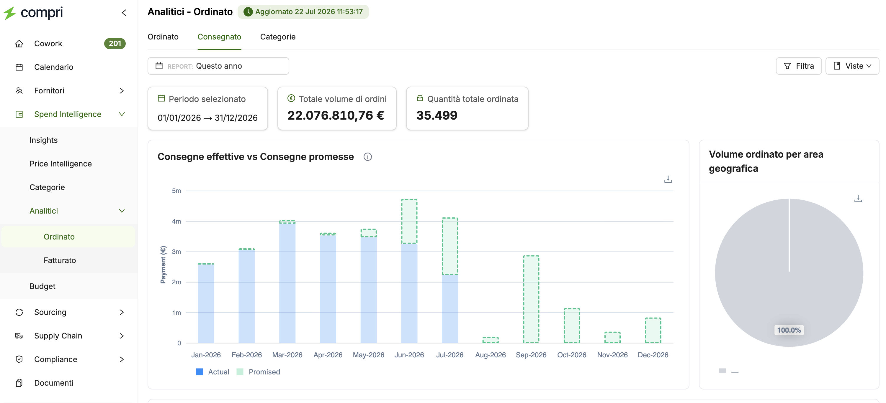Open the Viste dropdown
Image resolution: width=886 pixels, height=403 pixels.
(x=852, y=66)
